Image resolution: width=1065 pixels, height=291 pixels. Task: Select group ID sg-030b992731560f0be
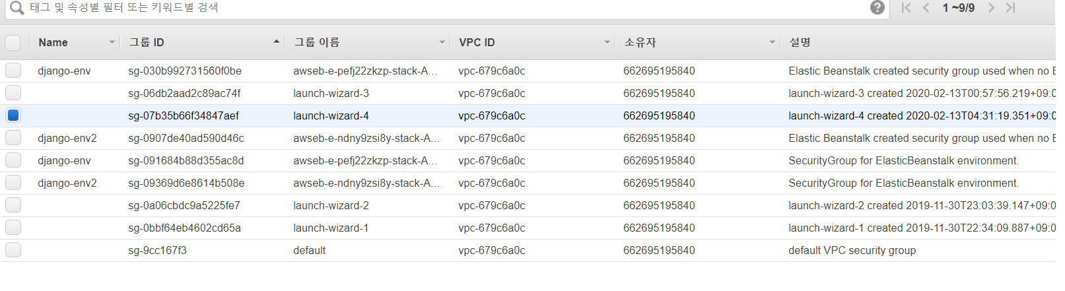185,71
